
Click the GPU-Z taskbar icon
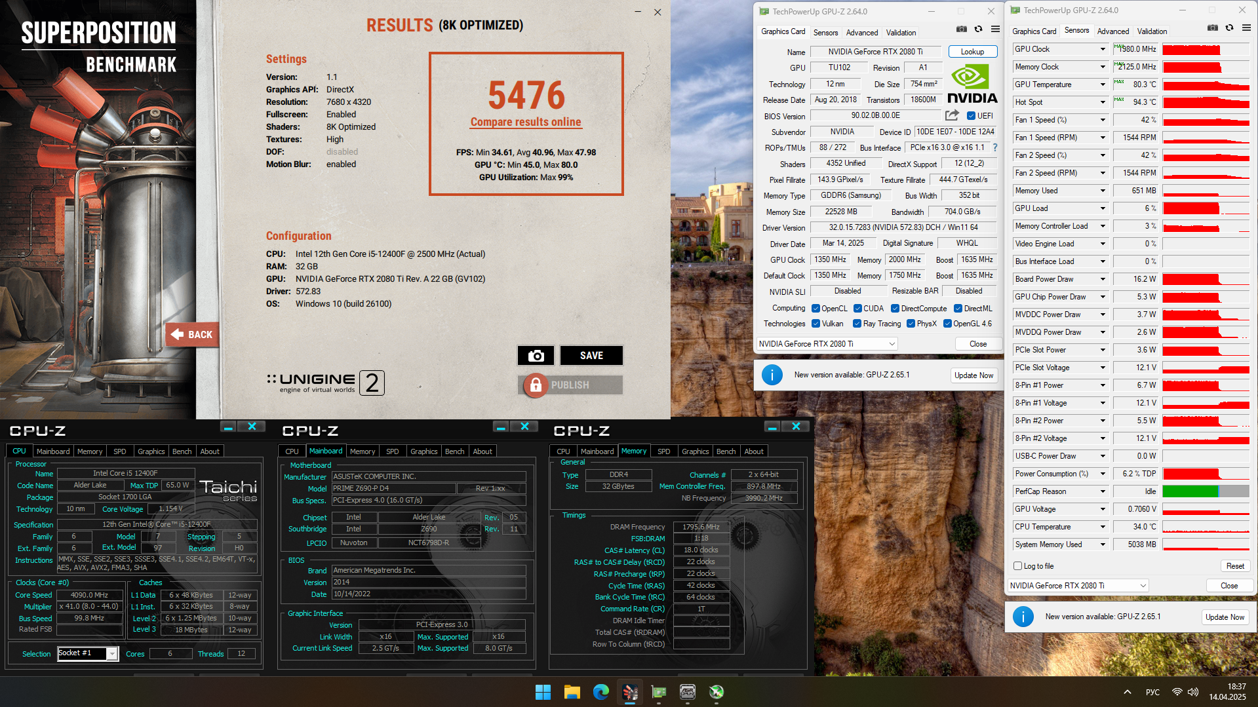point(658,692)
